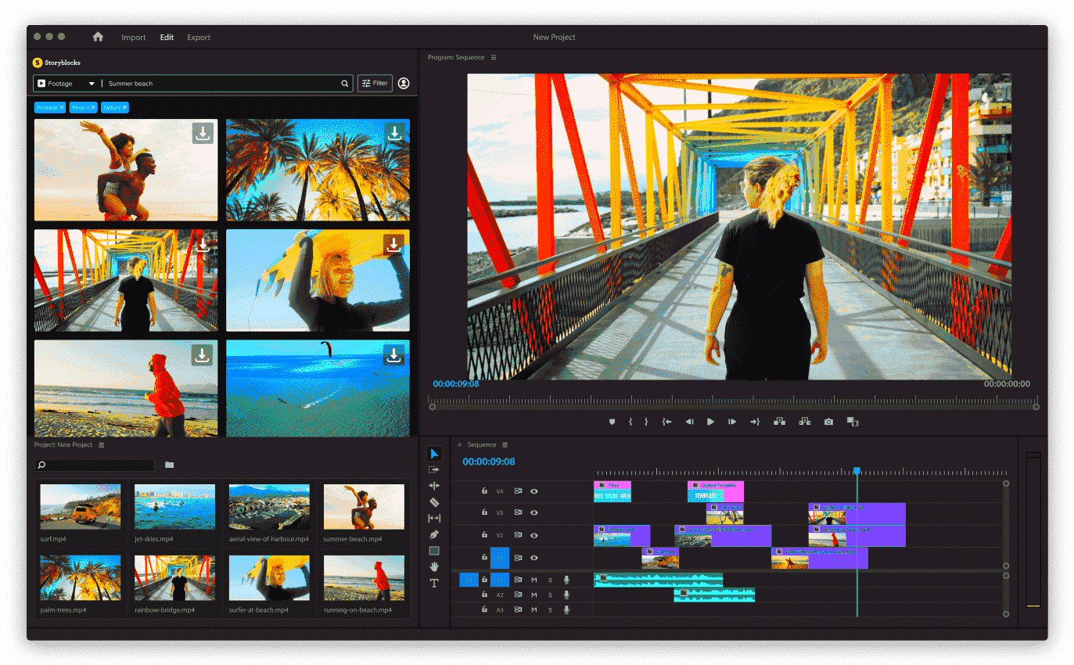Open the Footage media type dropdown

pos(67,83)
